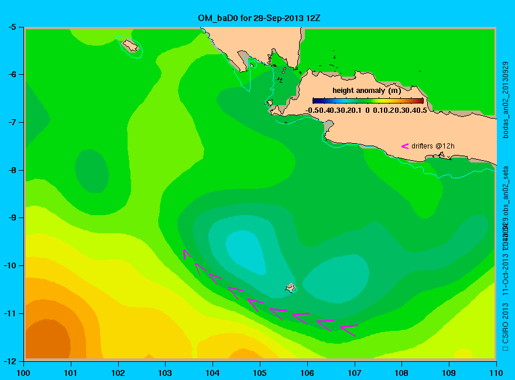Click the y-axis label '-12'
Image resolution: width=515 pixels, height=380 pixels.
(x=10, y=361)
